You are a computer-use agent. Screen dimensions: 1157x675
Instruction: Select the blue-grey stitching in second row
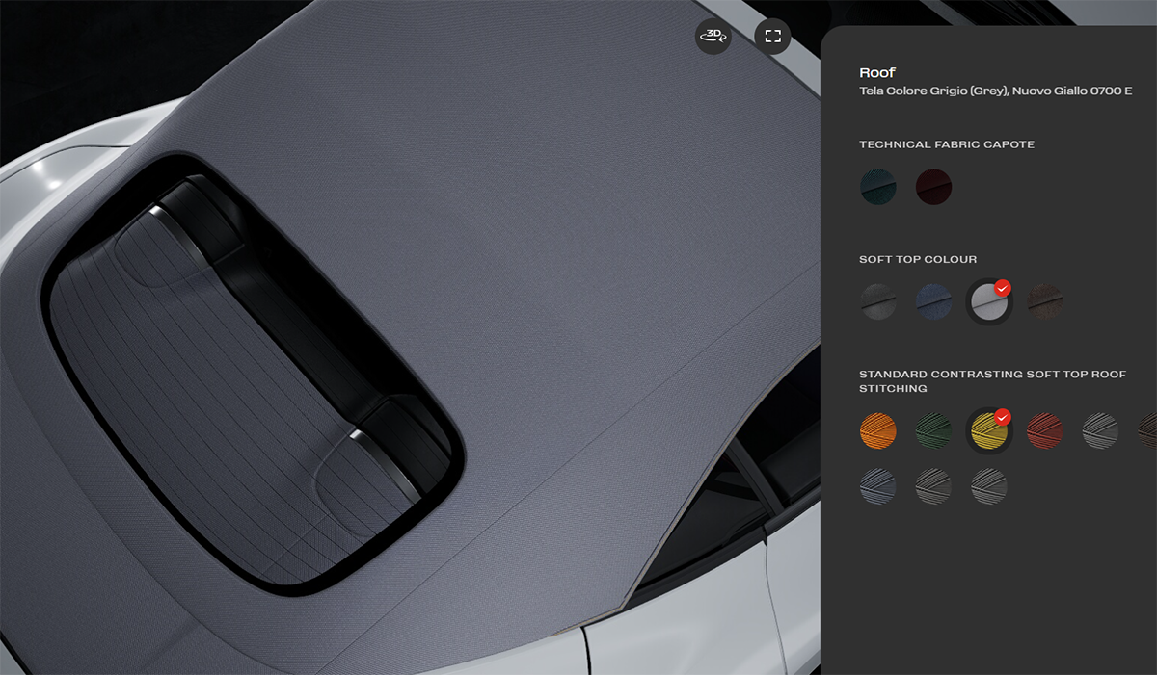[878, 486]
